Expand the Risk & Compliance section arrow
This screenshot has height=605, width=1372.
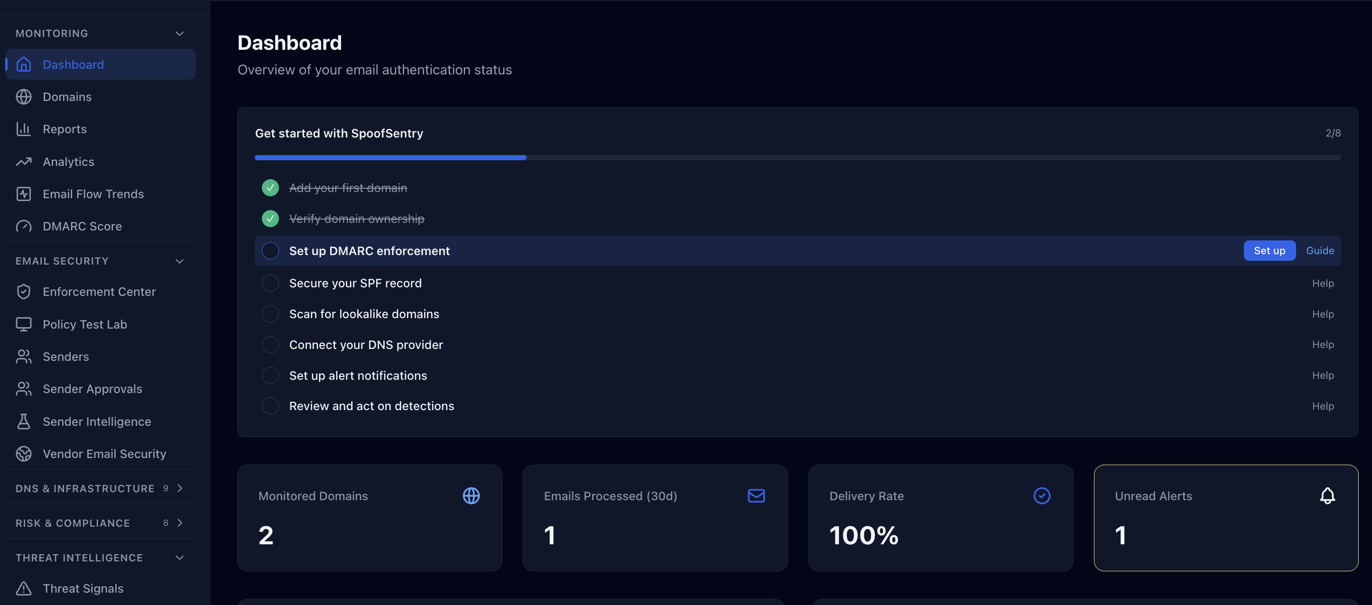[179, 523]
